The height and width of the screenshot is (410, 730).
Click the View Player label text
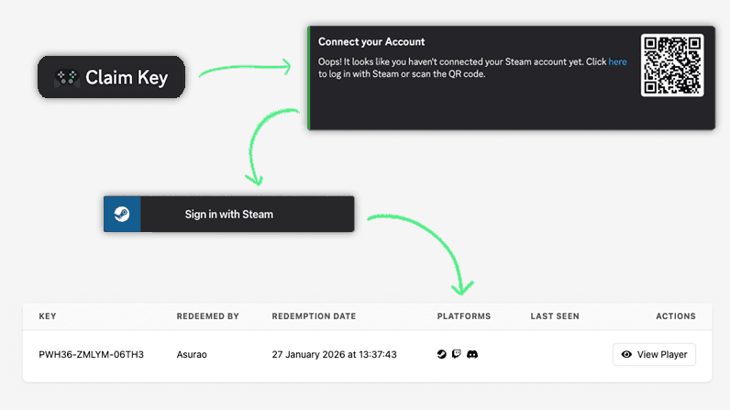click(662, 354)
